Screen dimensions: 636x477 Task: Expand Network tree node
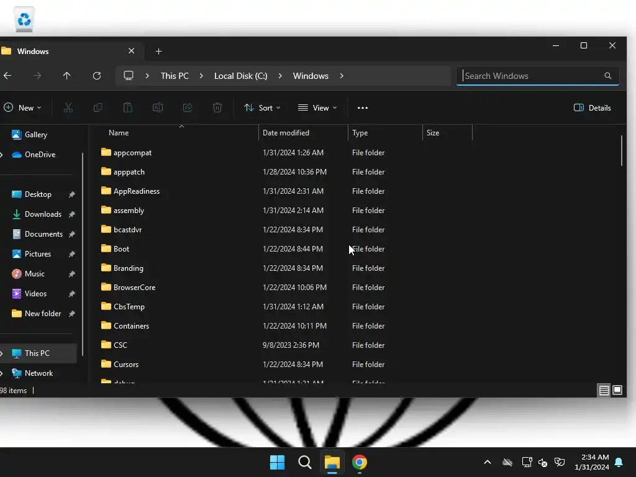pyautogui.click(x=2, y=373)
